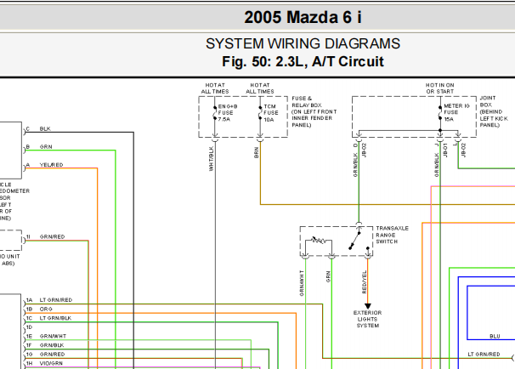
Task: Click the BRN wire label
Action: click(256, 152)
